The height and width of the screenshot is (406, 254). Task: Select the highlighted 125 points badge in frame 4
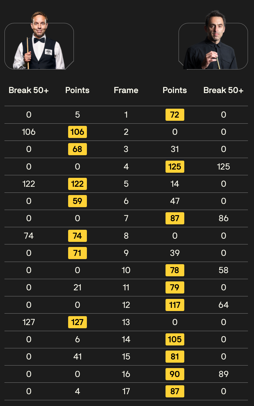point(175,167)
